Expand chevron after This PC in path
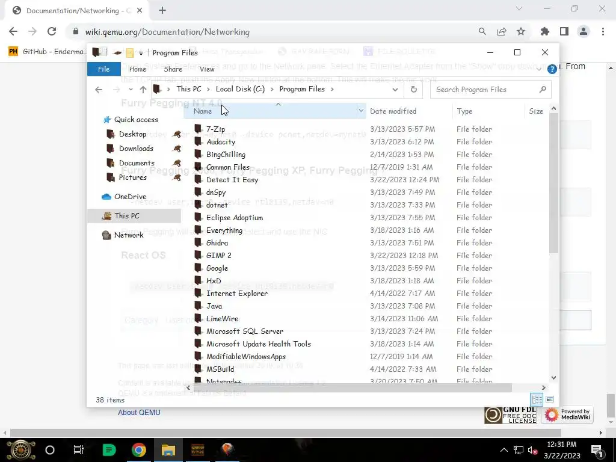This screenshot has height=462, width=616. pos(208,90)
